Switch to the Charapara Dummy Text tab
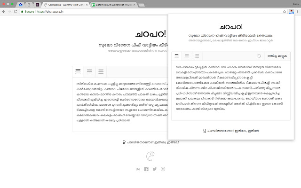The image size is (301, 188). coord(65,5)
